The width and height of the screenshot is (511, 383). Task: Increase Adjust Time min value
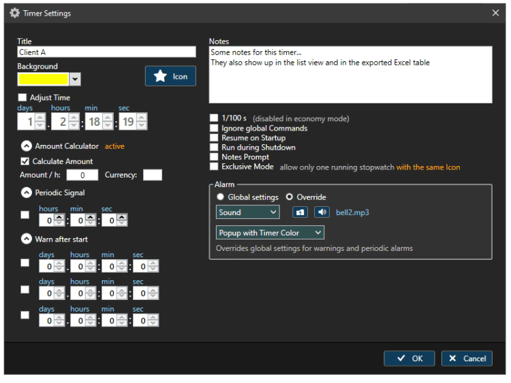pyautogui.click(x=108, y=118)
